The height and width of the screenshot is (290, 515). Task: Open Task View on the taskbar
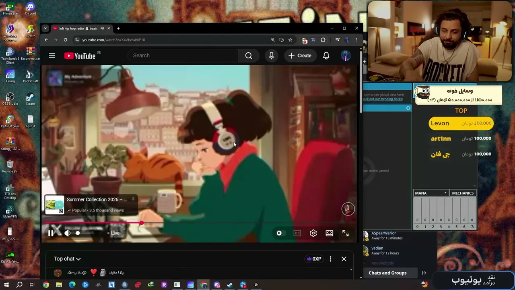tap(32, 285)
